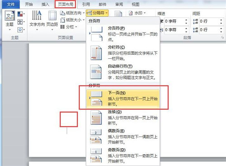The image size is (226, 166).
Task: Click the 间距 label
Action: click(196, 14)
